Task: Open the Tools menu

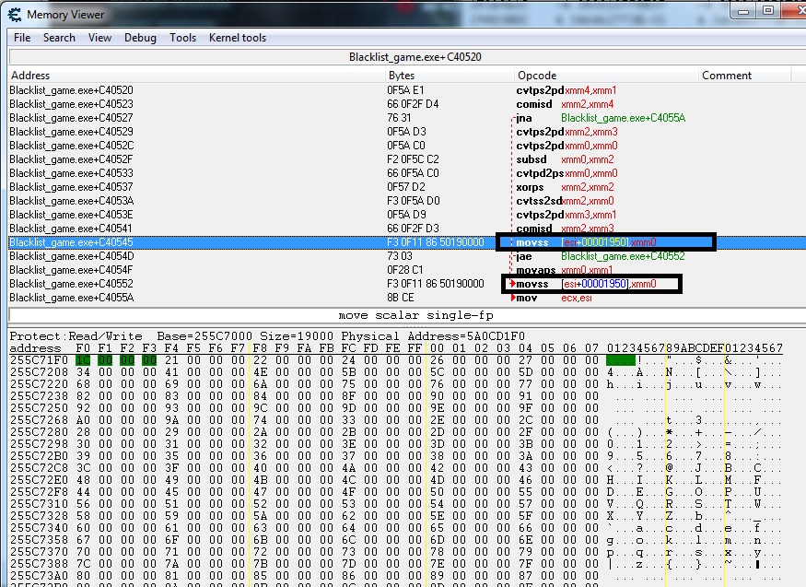Action: tap(182, 38)
